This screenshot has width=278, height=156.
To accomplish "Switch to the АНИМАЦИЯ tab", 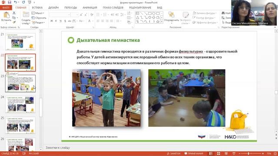I will pyautogui.click(x=90, y=8).
